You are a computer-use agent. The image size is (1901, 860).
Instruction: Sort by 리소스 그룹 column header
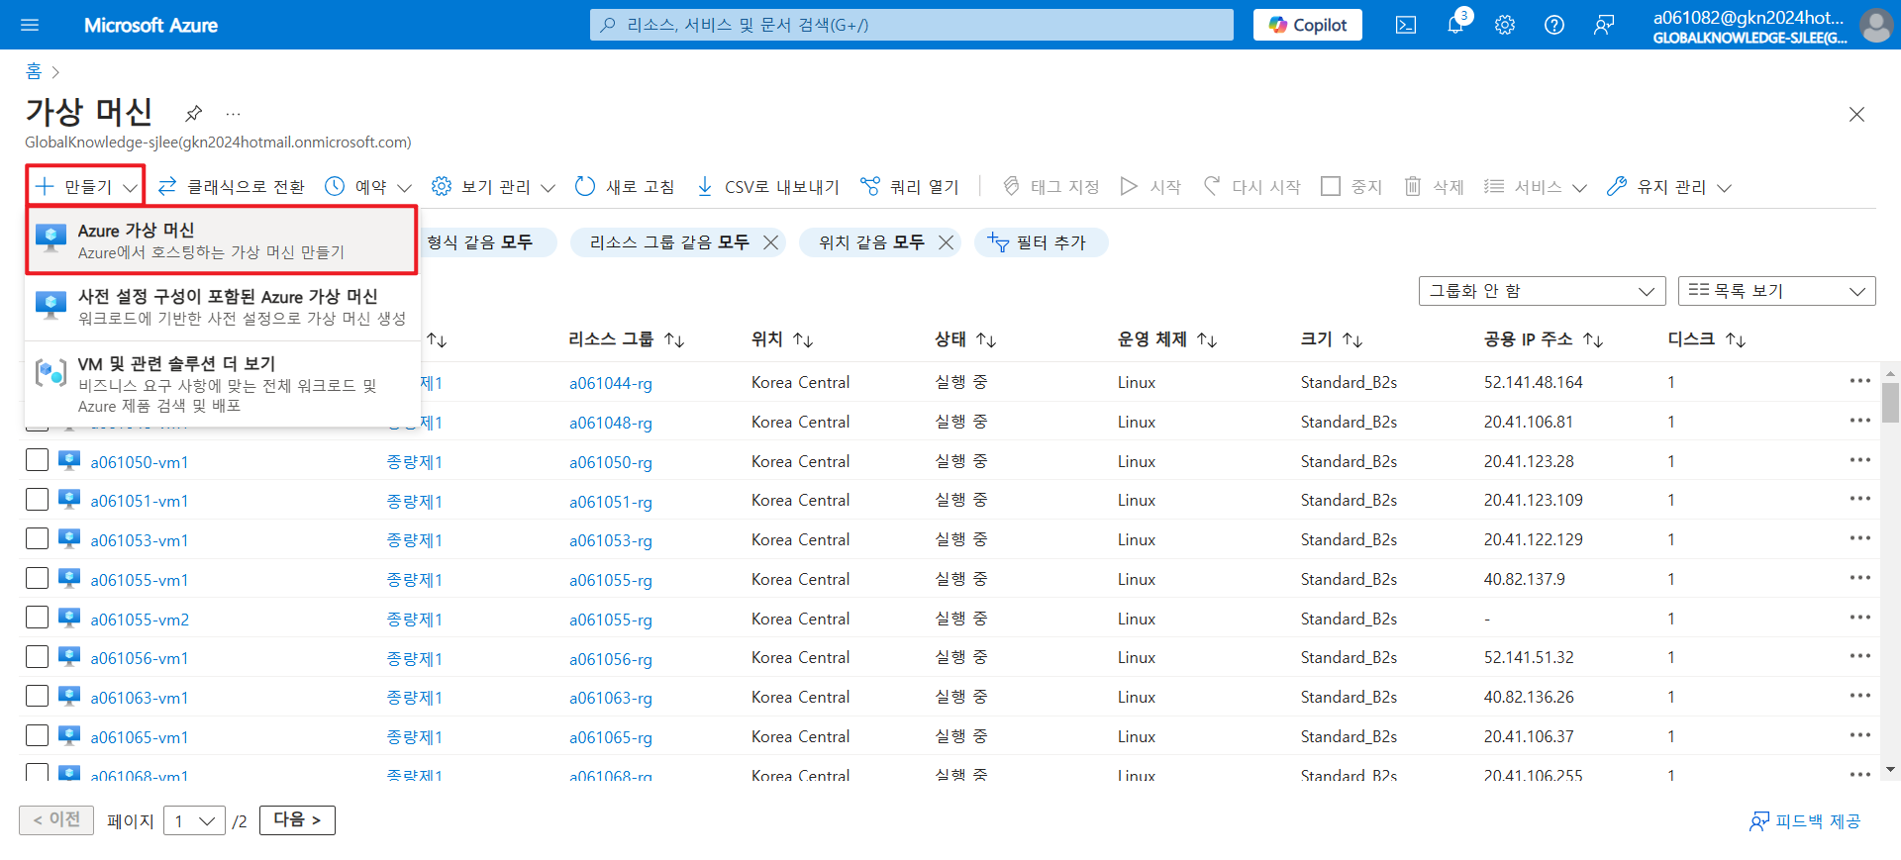point(627,339)
